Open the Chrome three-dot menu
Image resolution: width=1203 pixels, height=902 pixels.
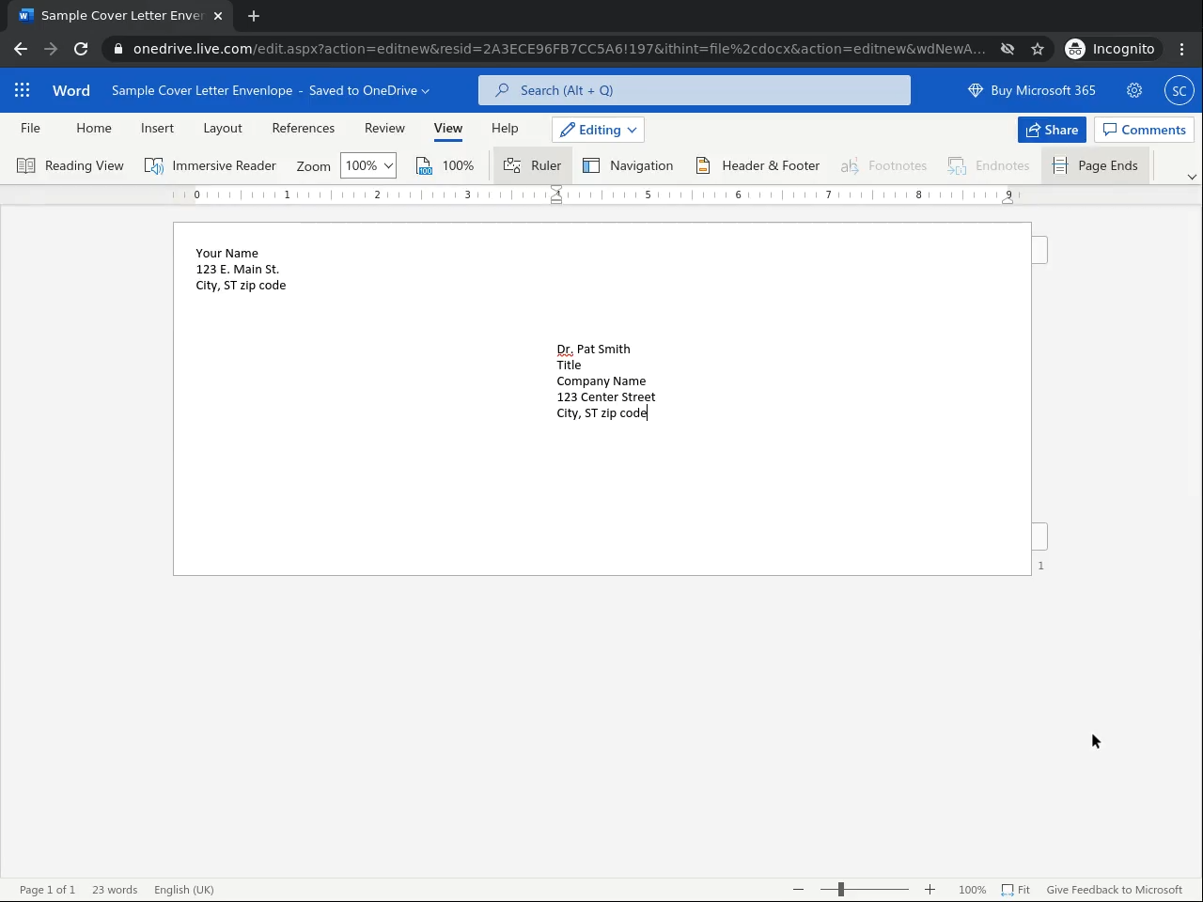click(1182, 49)
